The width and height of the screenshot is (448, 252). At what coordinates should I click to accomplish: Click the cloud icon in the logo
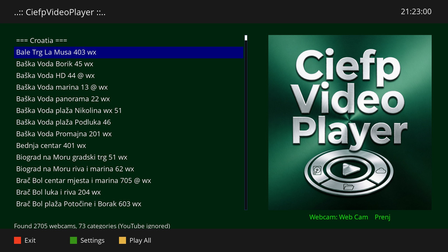point(381,170)
